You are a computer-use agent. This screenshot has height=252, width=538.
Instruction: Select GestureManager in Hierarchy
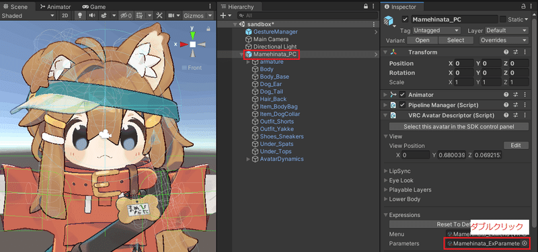click(x=275, y=32)
